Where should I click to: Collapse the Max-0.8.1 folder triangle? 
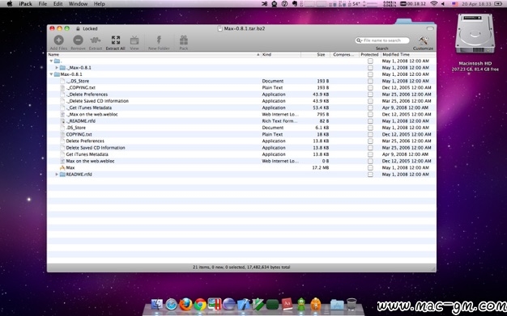[51, 74]
